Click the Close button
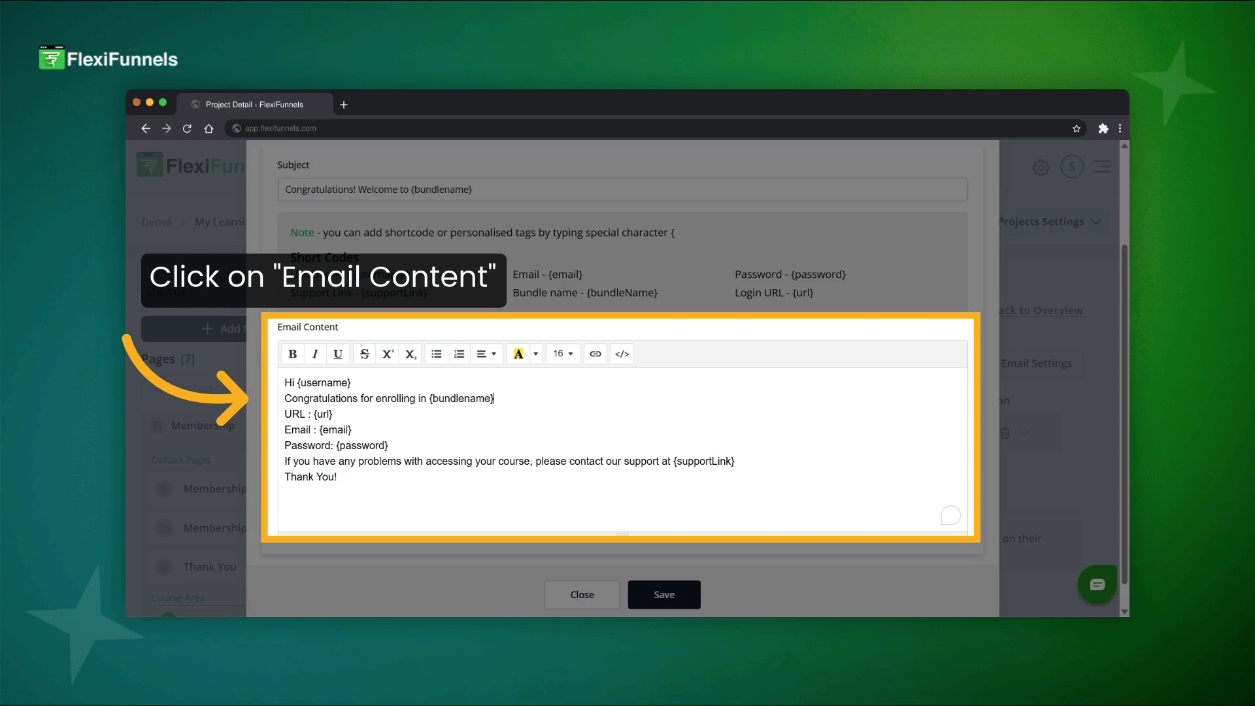The image size is (1255, 706). (x=582, y=595)
